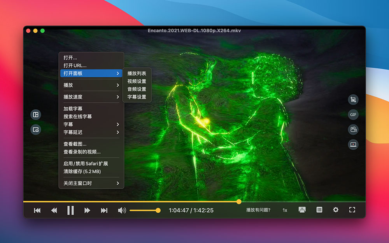Choose 搜索在线字幕 from the menu

[x=91, y=117]
